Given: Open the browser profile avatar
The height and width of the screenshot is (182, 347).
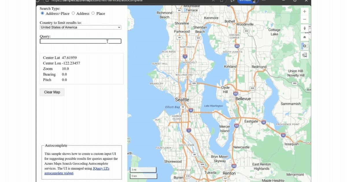Looking at the screenshot, I should 254,1.
